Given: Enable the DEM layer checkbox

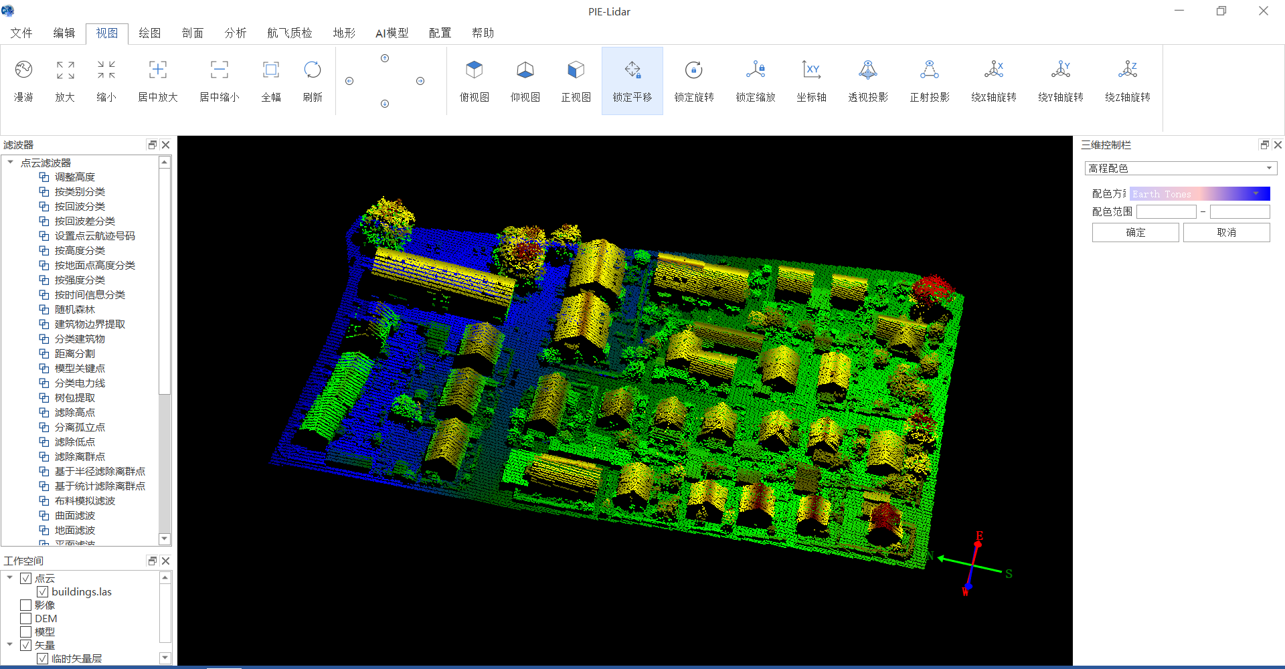Looking at the screenshot, I should coord(26,618).
